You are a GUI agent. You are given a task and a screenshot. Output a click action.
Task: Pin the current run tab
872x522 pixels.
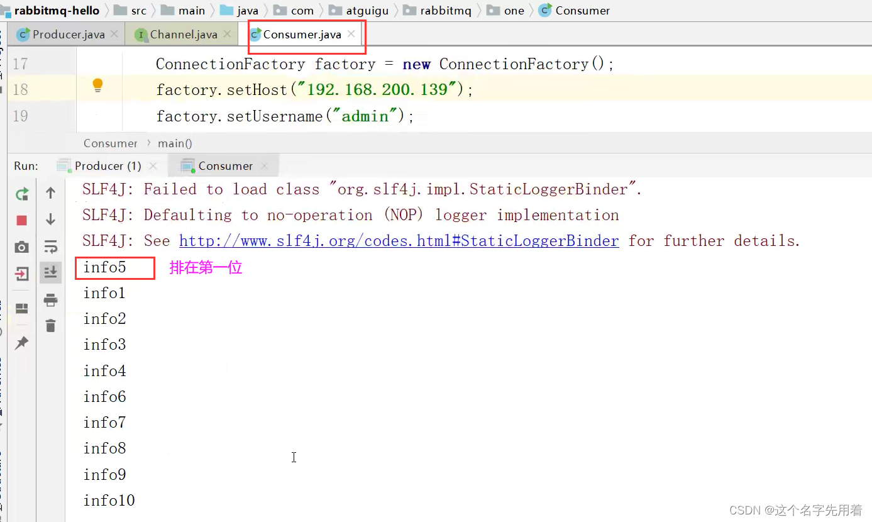22,343
